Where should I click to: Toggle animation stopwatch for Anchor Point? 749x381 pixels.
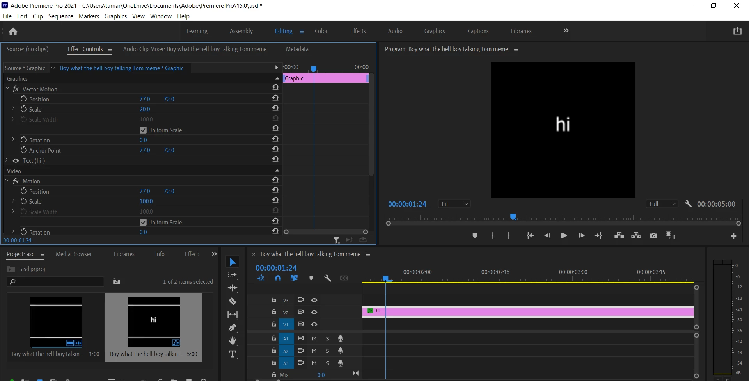[23, 150]
